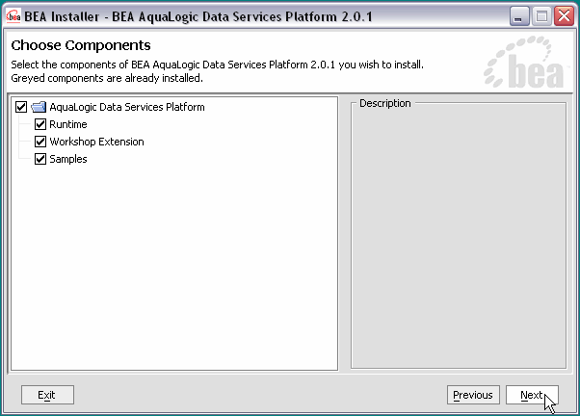
Task: Select the Runtime tree row text
Action: [68, 124]
